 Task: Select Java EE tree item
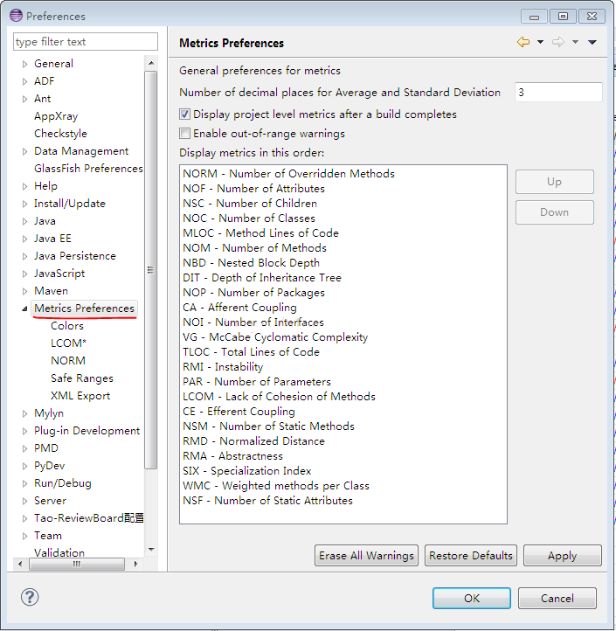click(52, 239)
